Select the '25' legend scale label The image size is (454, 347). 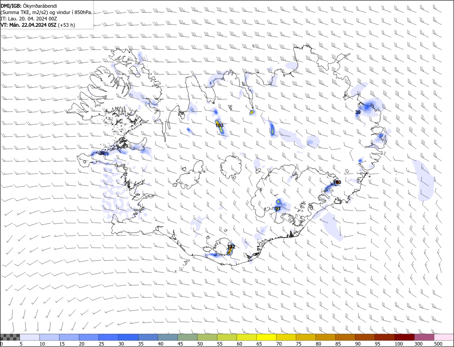(x=101, y=344)
